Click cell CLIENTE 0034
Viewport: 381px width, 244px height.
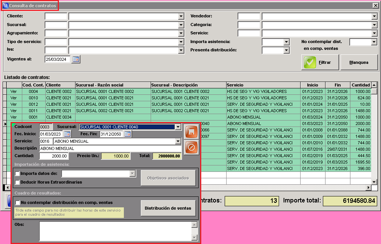60,117
